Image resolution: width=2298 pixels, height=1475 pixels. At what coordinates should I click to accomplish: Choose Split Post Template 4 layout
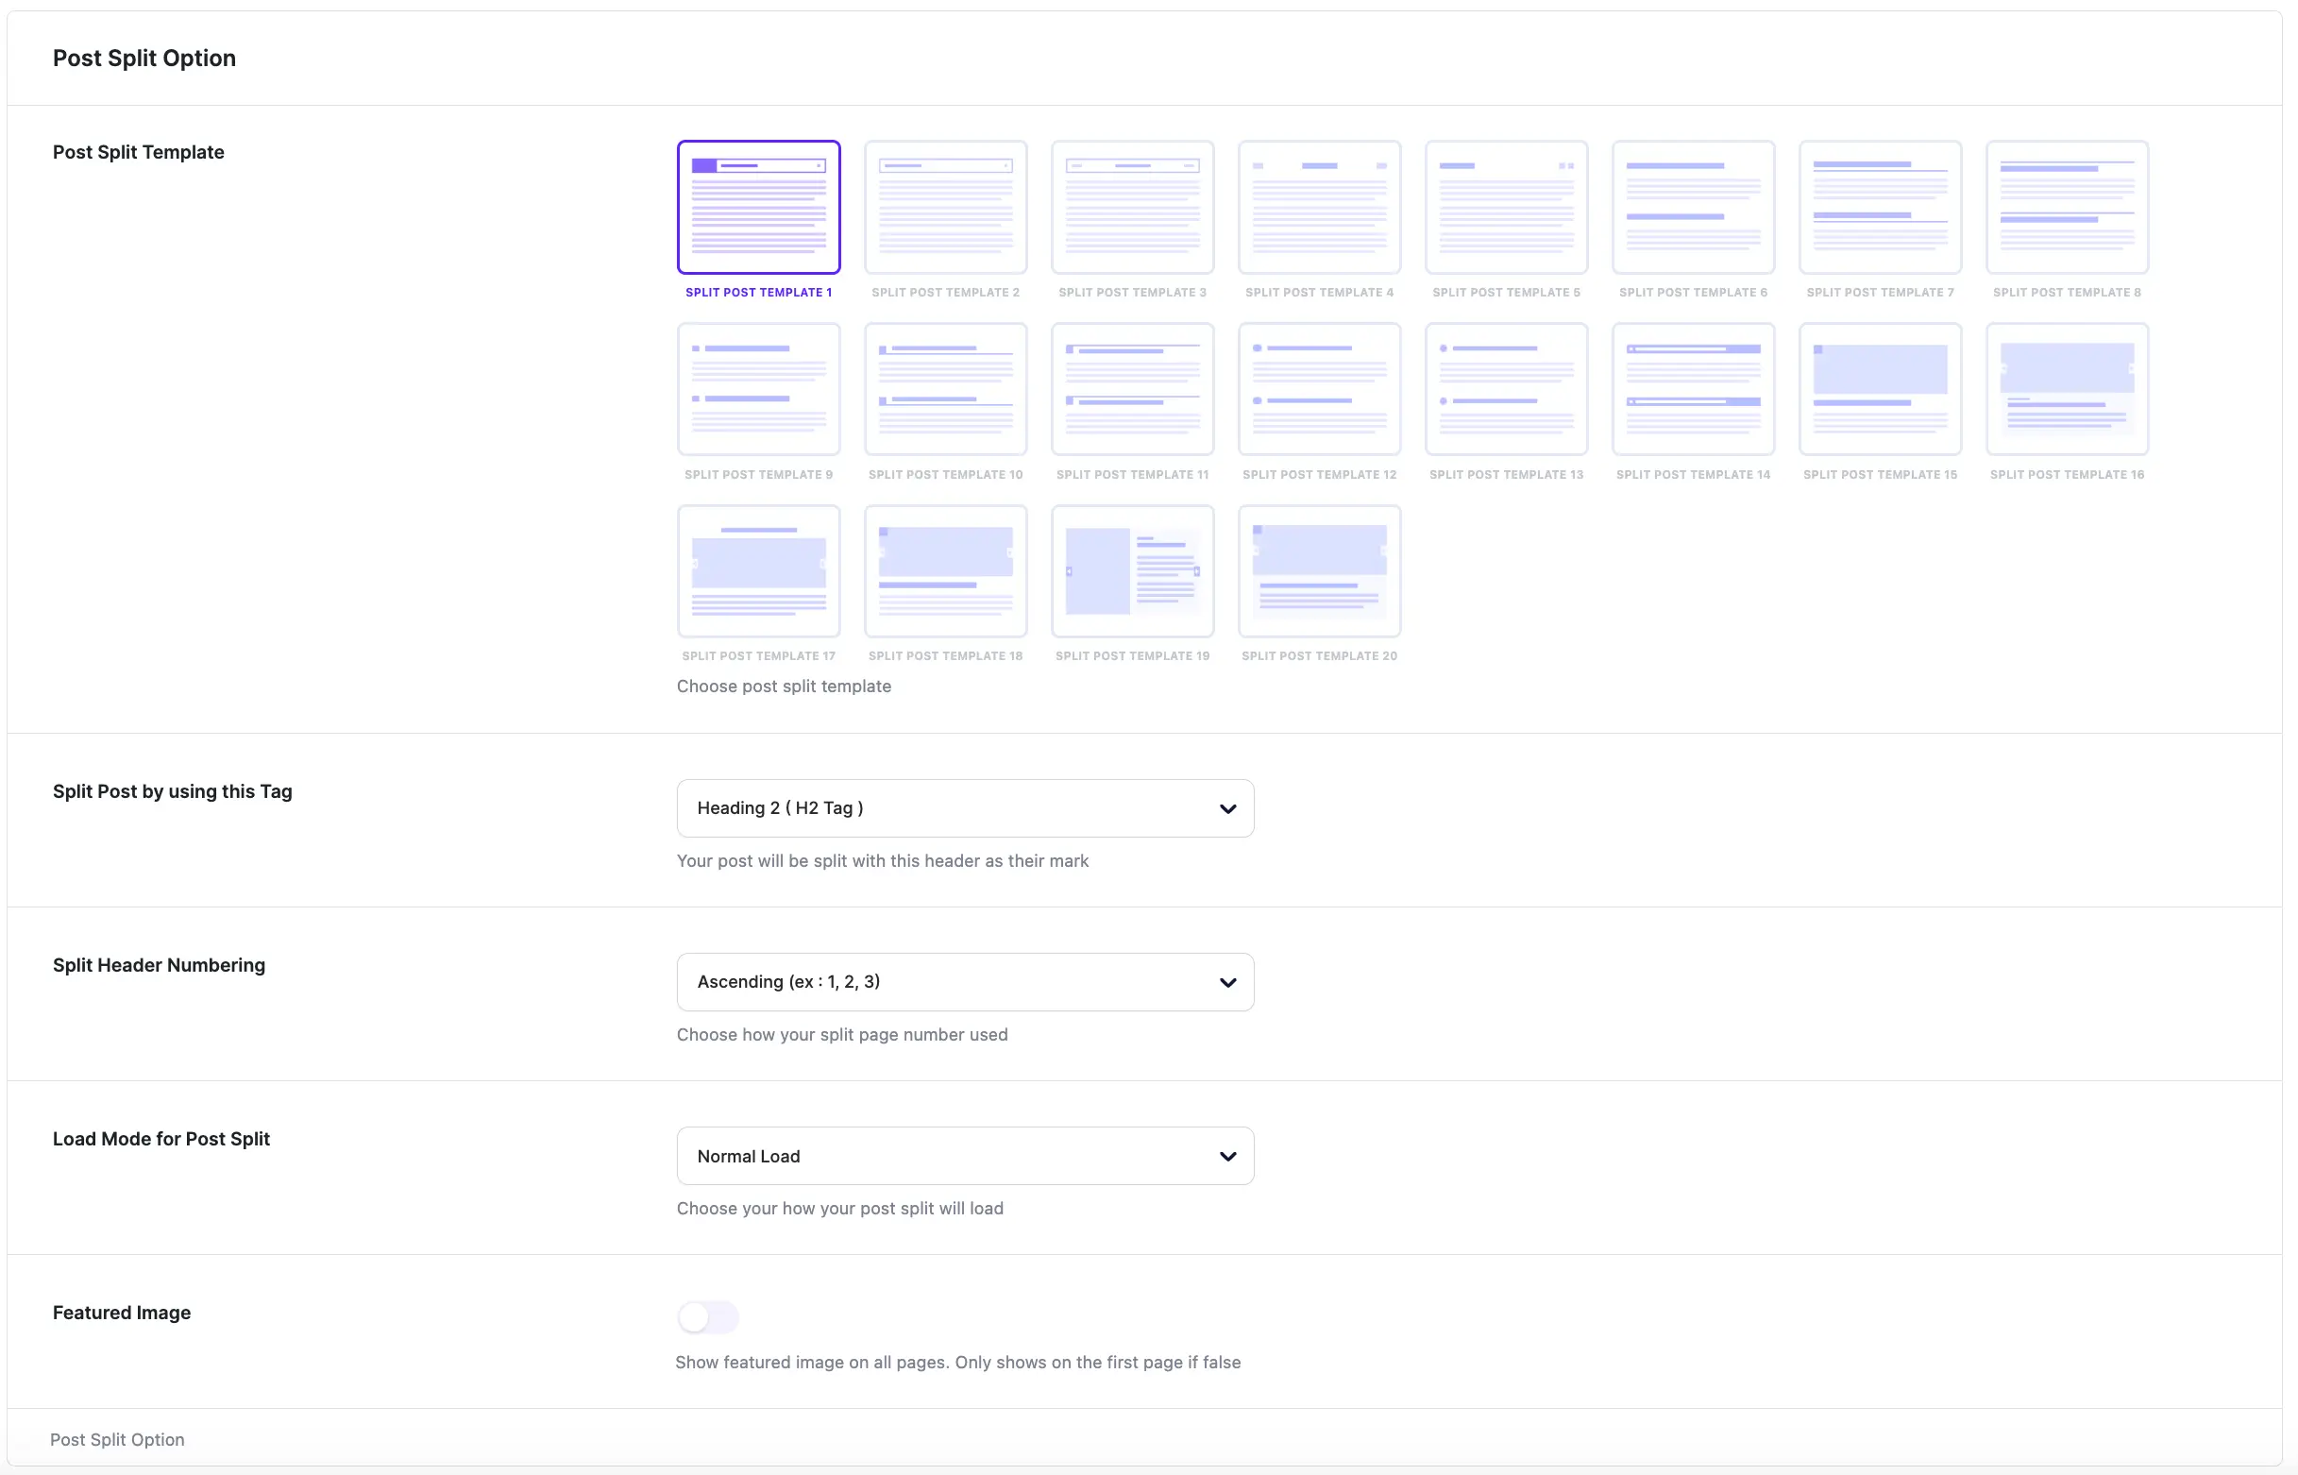tap(1319, 207)
